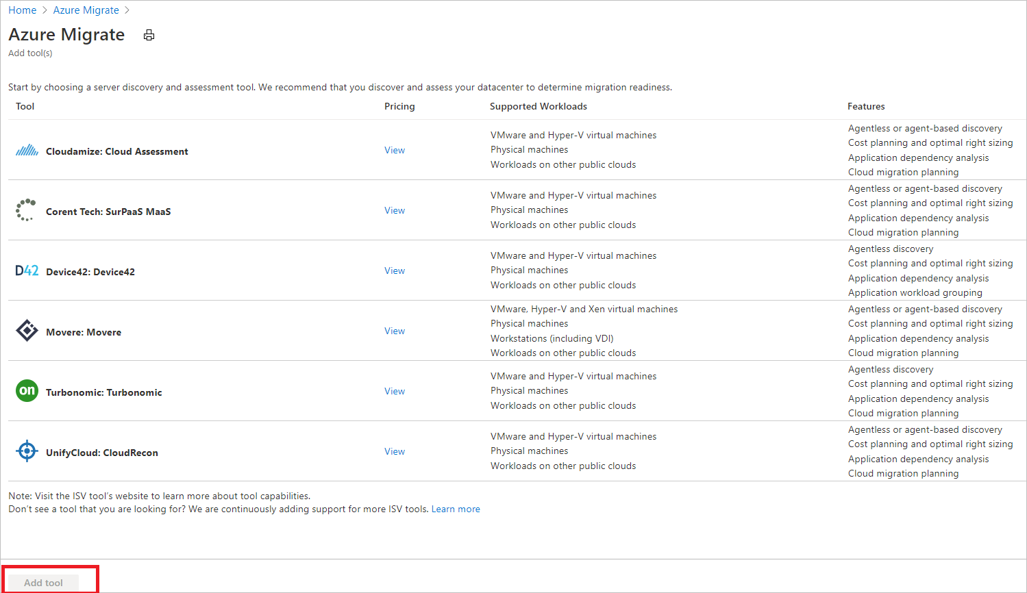
Task: Click the Cloudamize logo icon
Action: coord(27,151)
